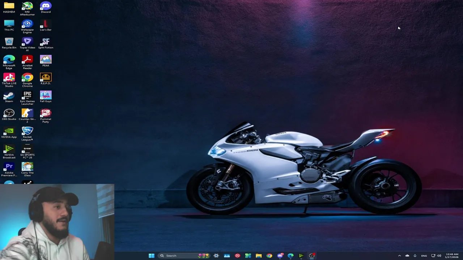Select the Google Chrome desktop shortcut
Screen dimensions: 463x260
coord(27,80)
